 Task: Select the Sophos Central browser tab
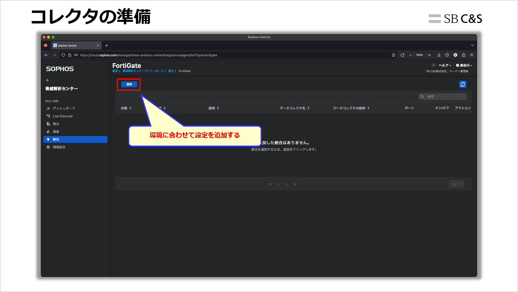click(x=76, y=46)
